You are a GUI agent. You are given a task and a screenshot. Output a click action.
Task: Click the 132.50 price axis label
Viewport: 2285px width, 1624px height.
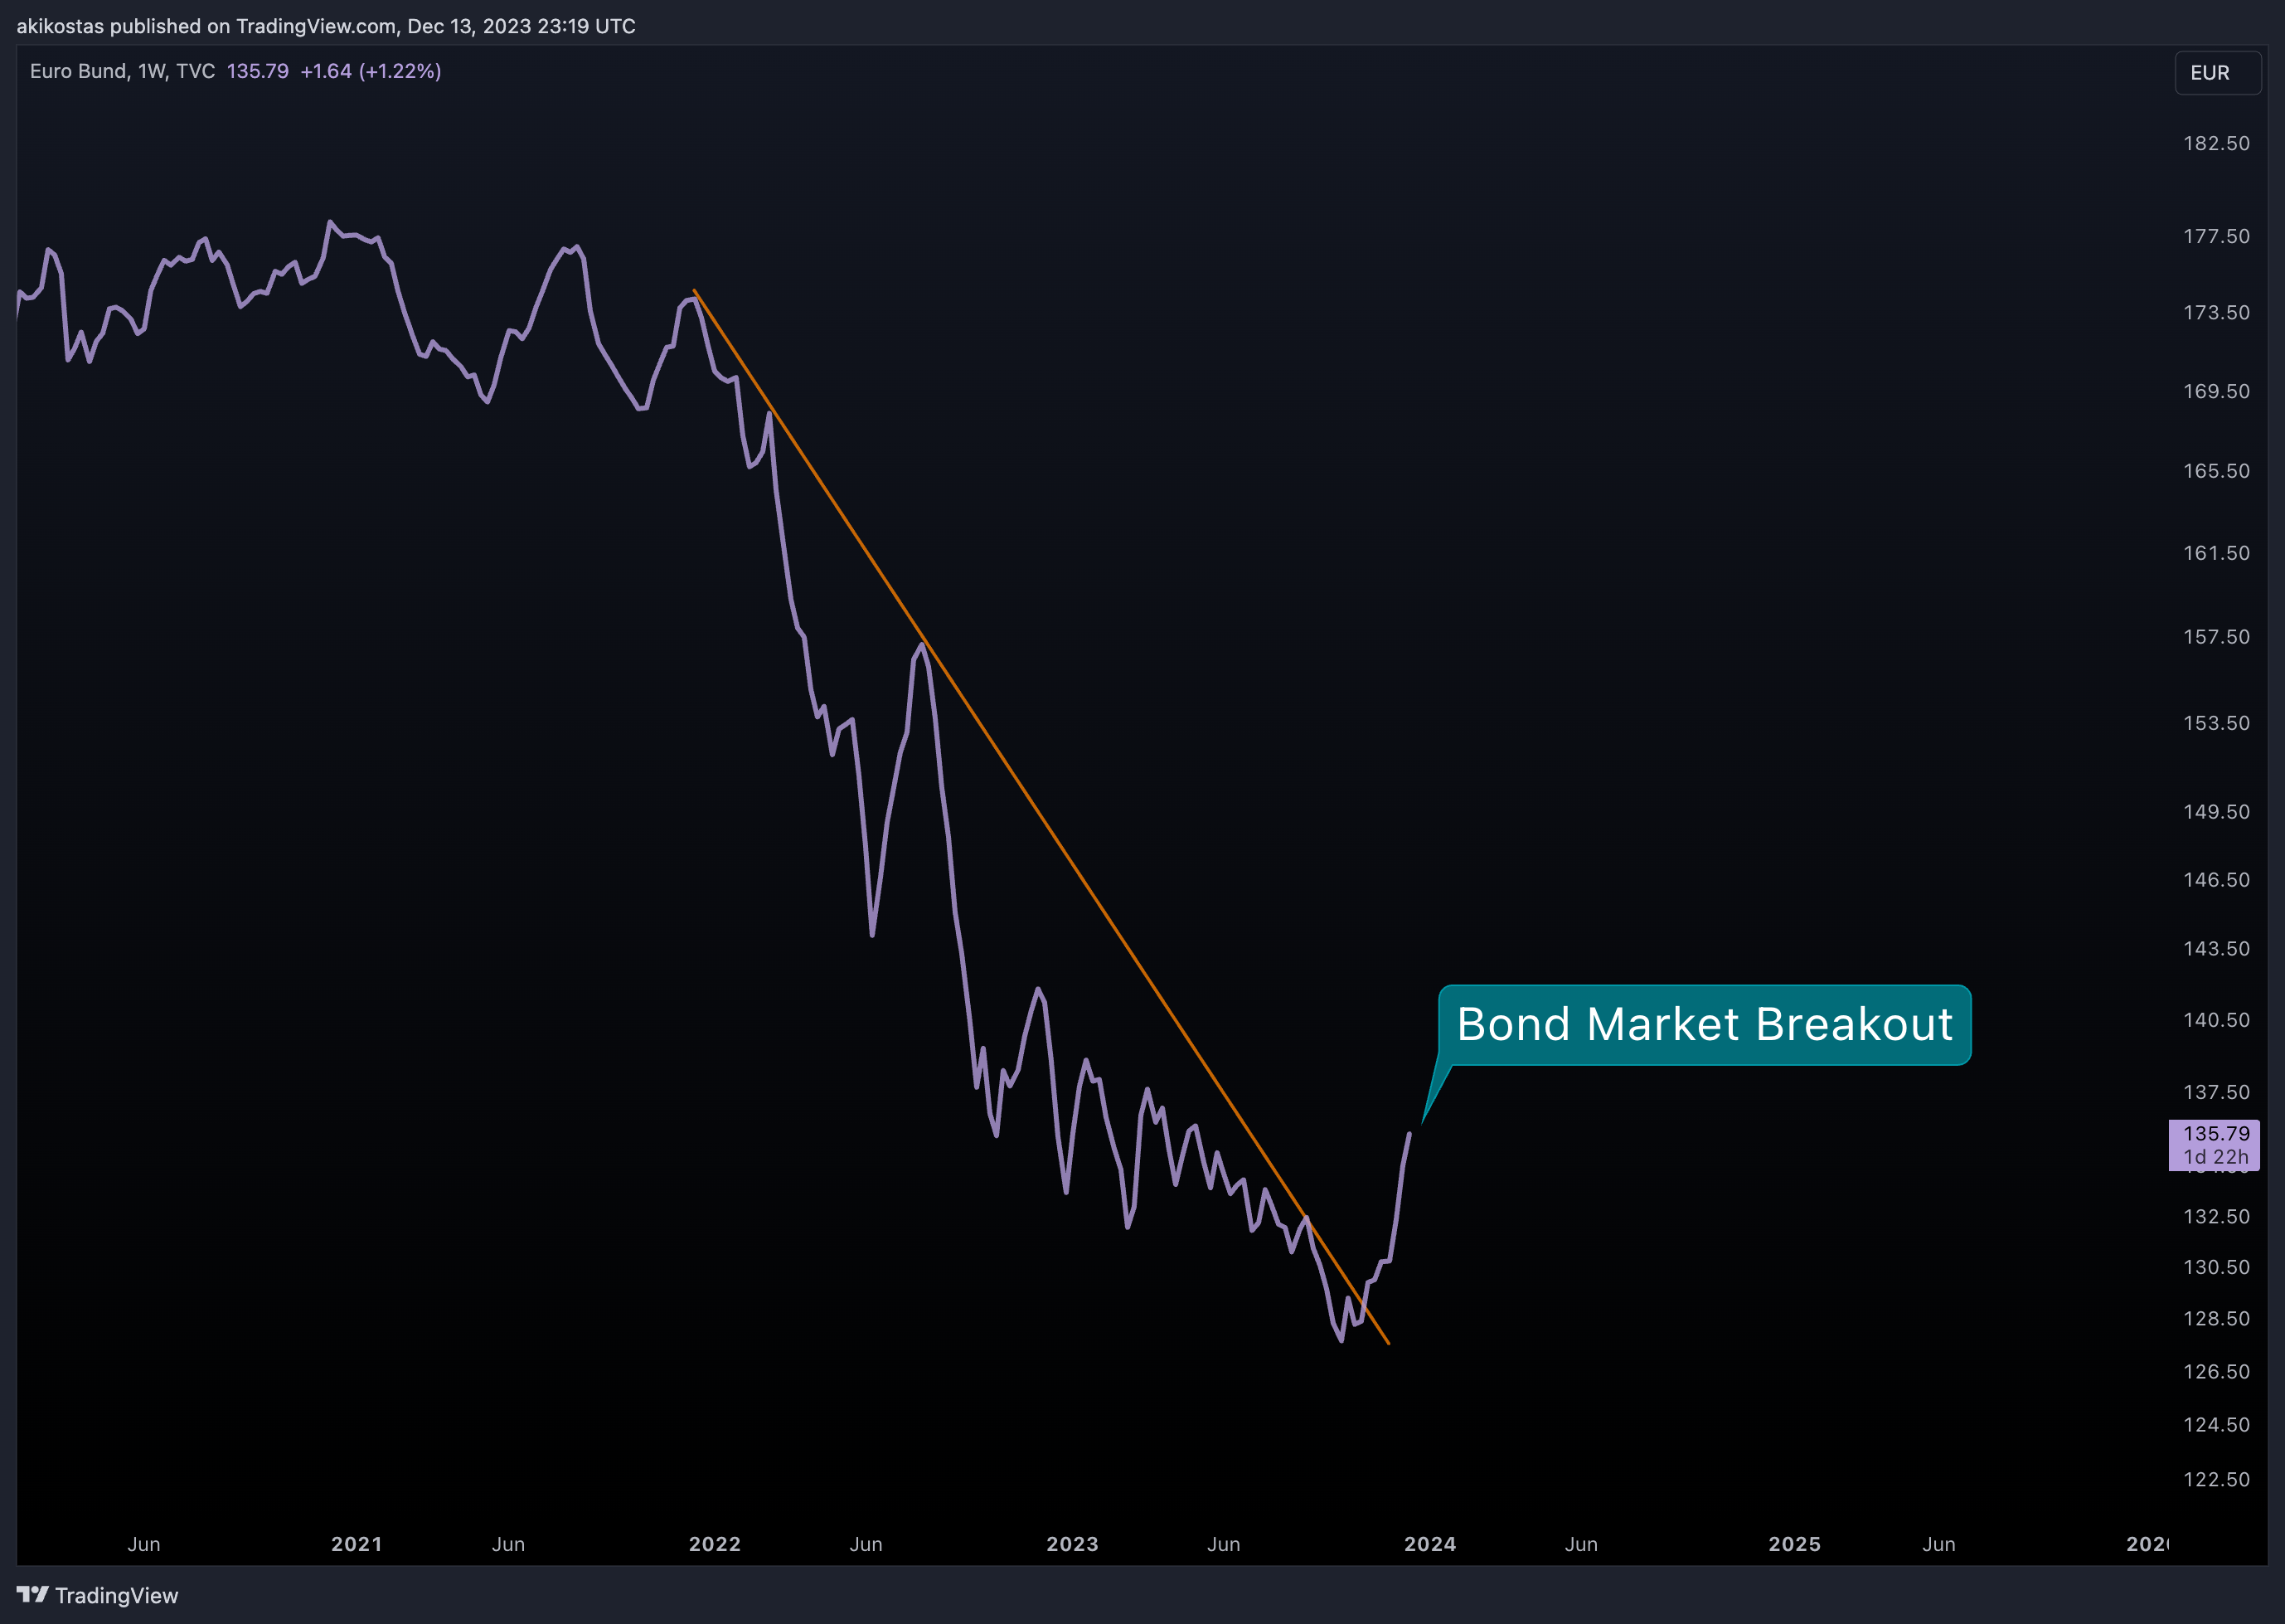tap(2216, 1216)
